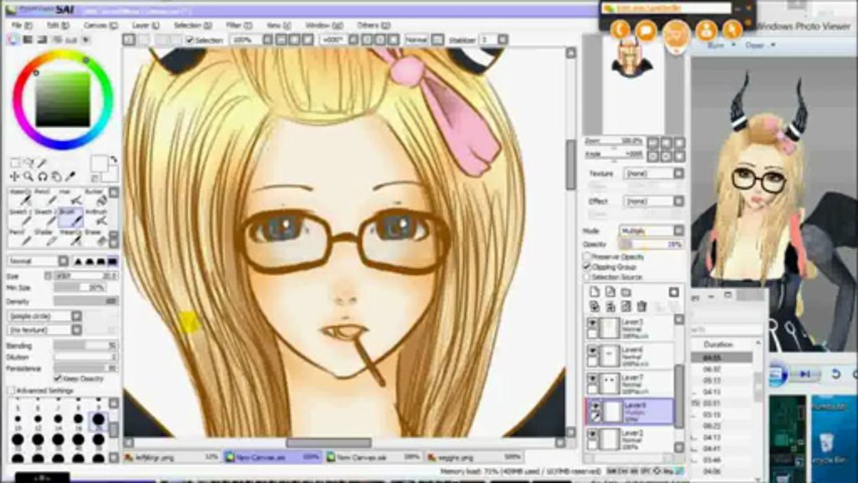Image resolution: width=858 pixels, height=483 pixels.
Task: Open the Layer menu
Action: 145,25
